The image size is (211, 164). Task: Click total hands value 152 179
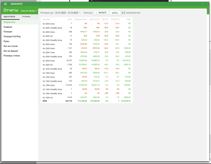click(x=69, y=101)
